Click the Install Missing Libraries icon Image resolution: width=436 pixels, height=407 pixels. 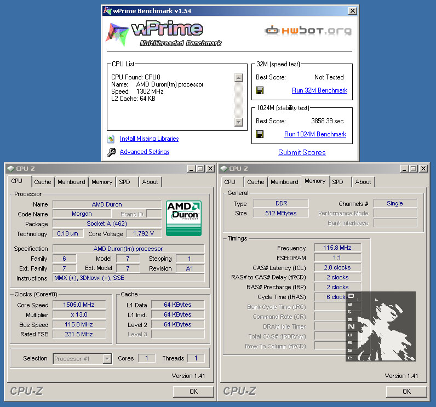tap(111, 139)
